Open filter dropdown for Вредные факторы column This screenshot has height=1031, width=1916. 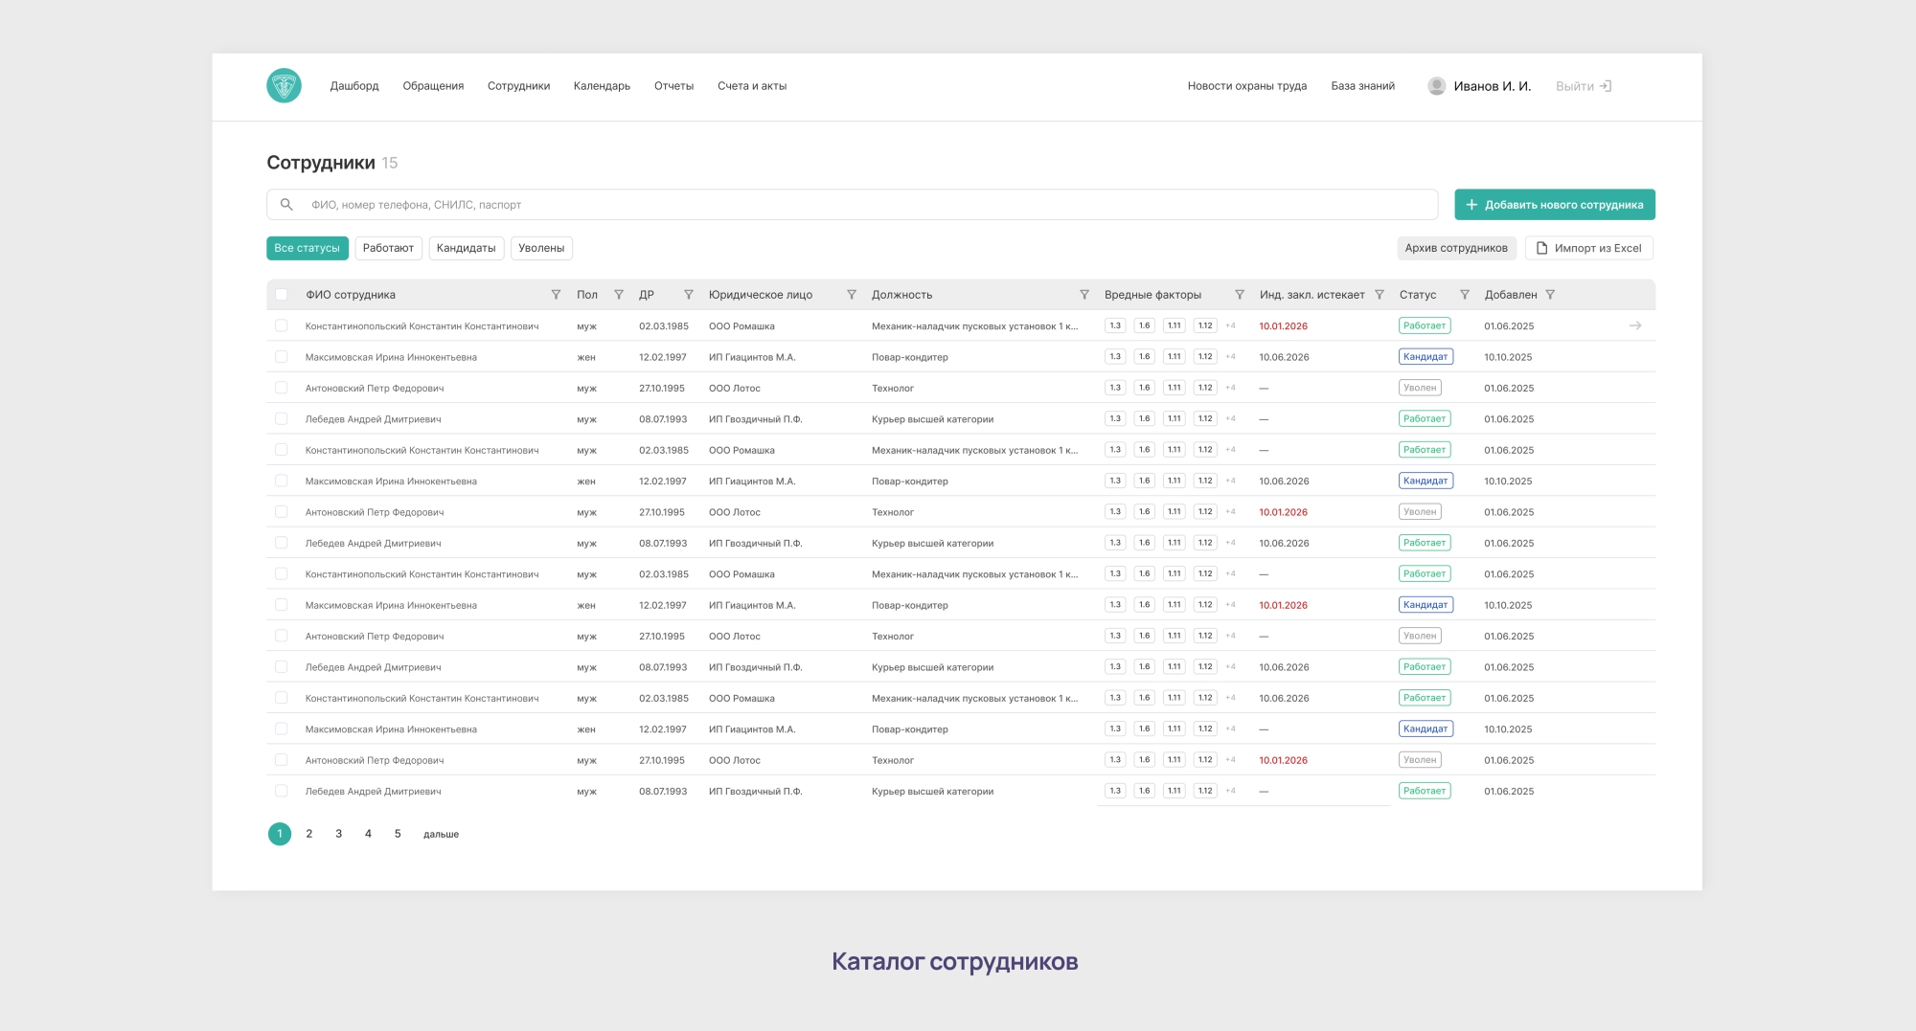pyautogui.click(x=1240, y=295)
